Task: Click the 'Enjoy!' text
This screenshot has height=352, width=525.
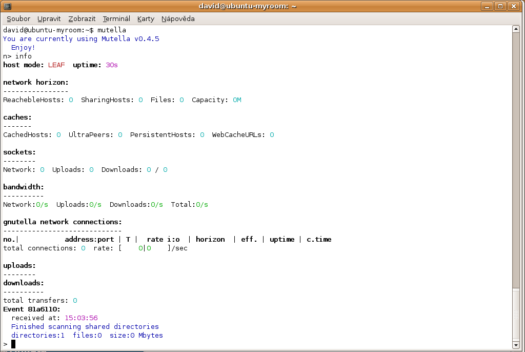Action: tap(23, 48)
